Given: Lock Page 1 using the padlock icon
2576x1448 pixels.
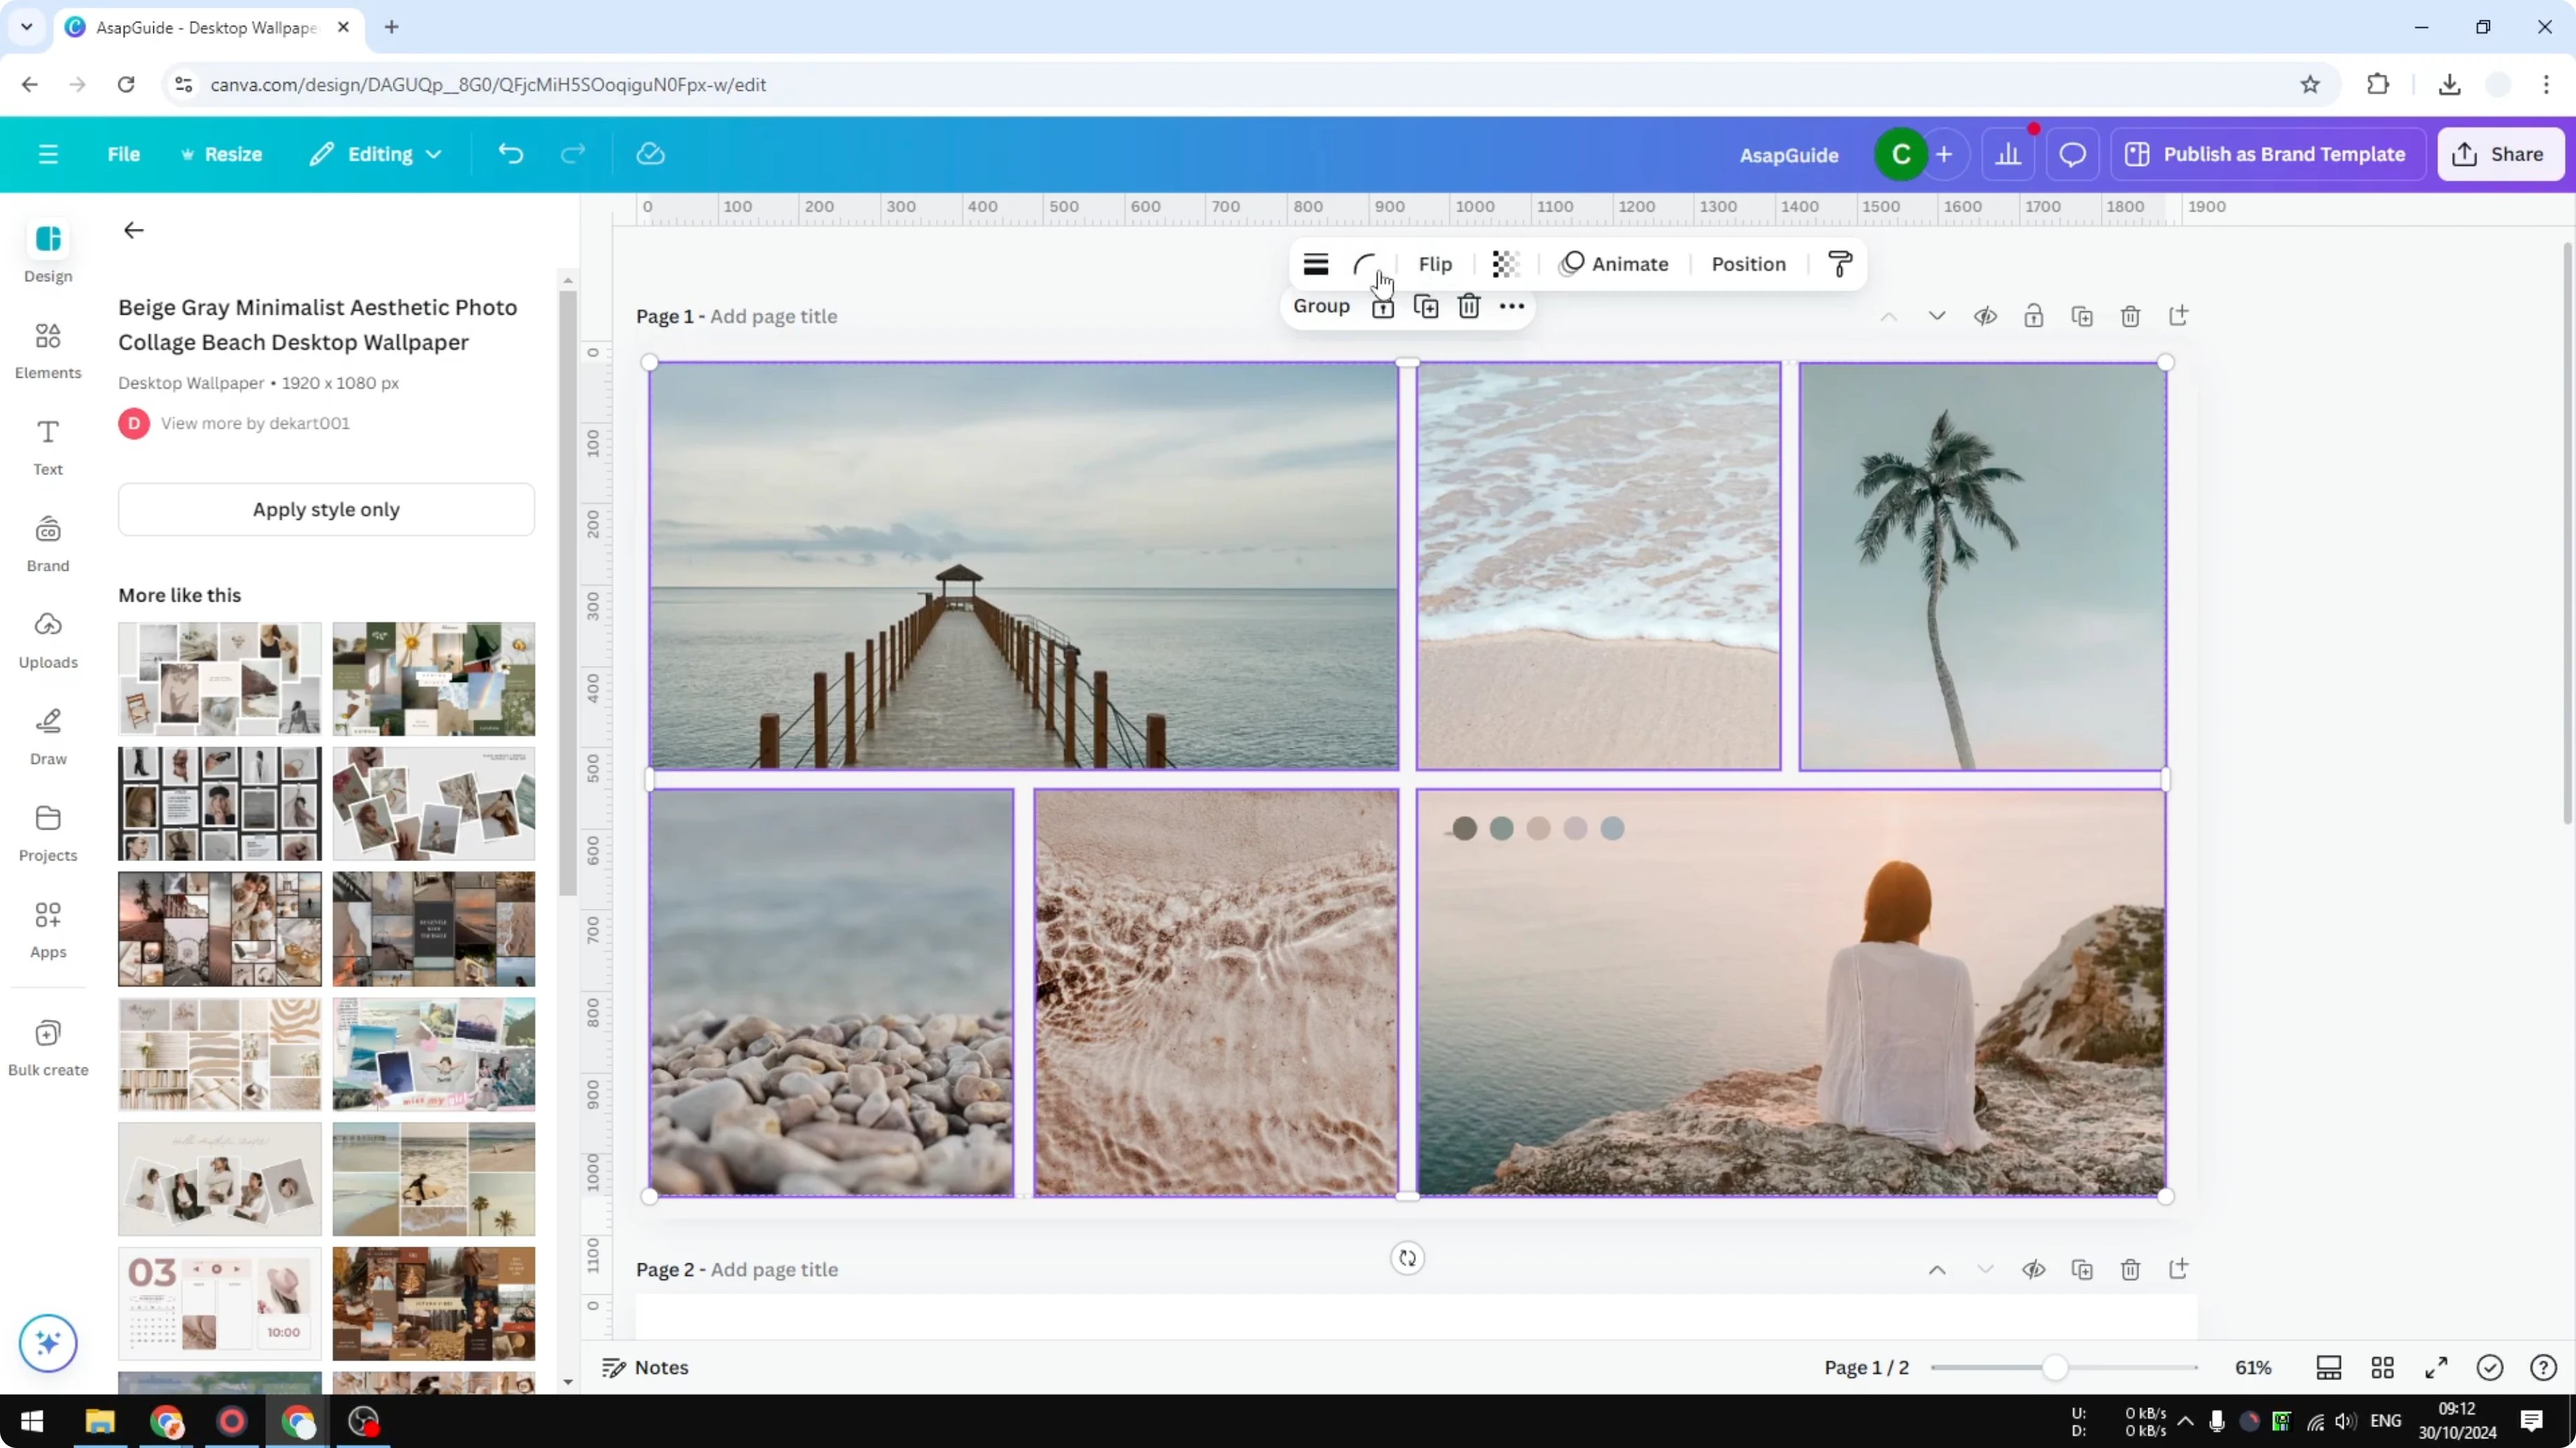Looking at the screenshot, I should point(2034,315).
